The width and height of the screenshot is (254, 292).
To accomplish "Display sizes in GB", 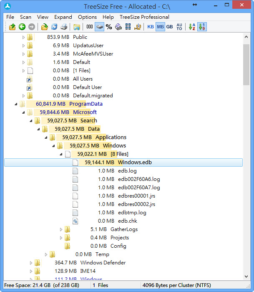I will [x=170, y=27].
